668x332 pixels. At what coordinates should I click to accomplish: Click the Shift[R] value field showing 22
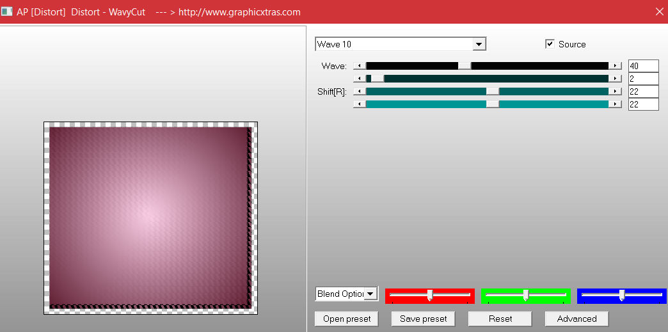pos(643,91)
